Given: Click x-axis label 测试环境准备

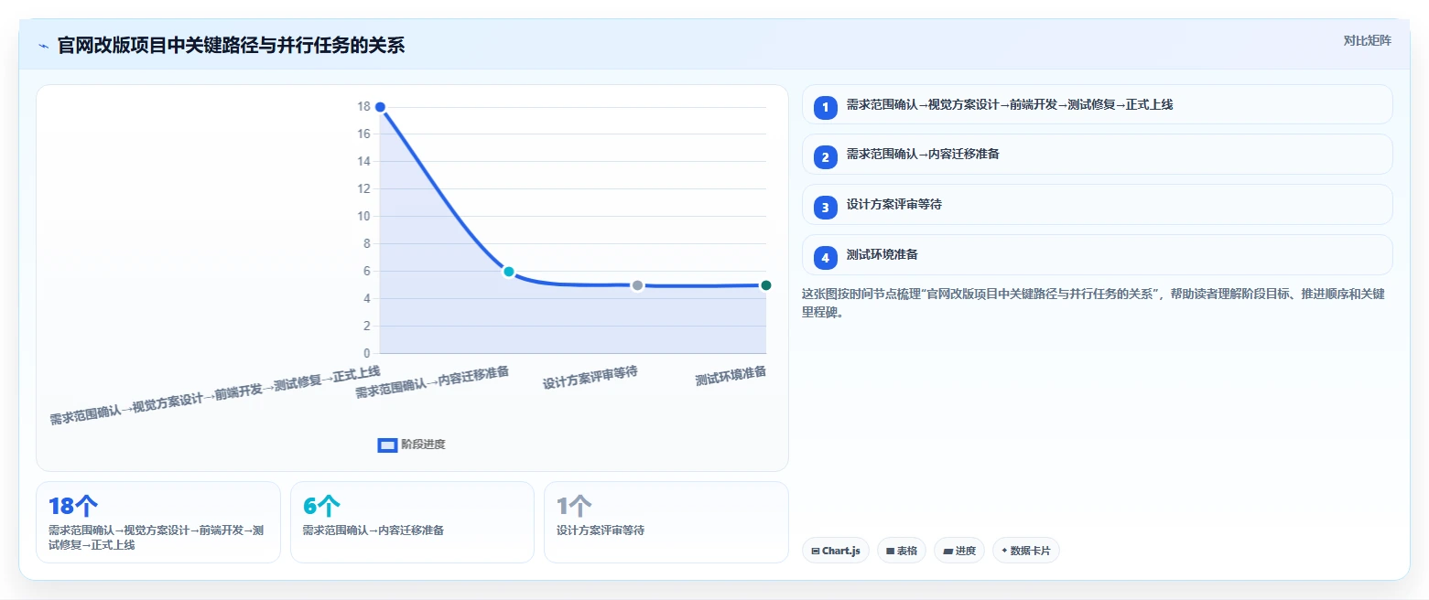Looking at the screenshot, I should pos(731,376).
